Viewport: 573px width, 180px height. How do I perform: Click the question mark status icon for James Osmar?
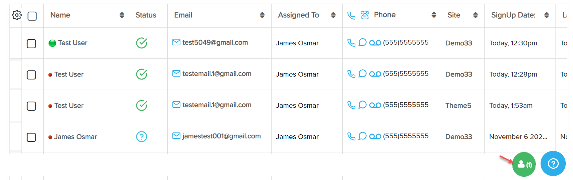(141, 137)
